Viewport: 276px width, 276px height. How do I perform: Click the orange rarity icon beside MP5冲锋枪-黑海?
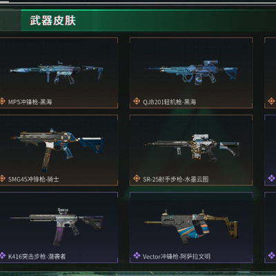coord(2,101)
